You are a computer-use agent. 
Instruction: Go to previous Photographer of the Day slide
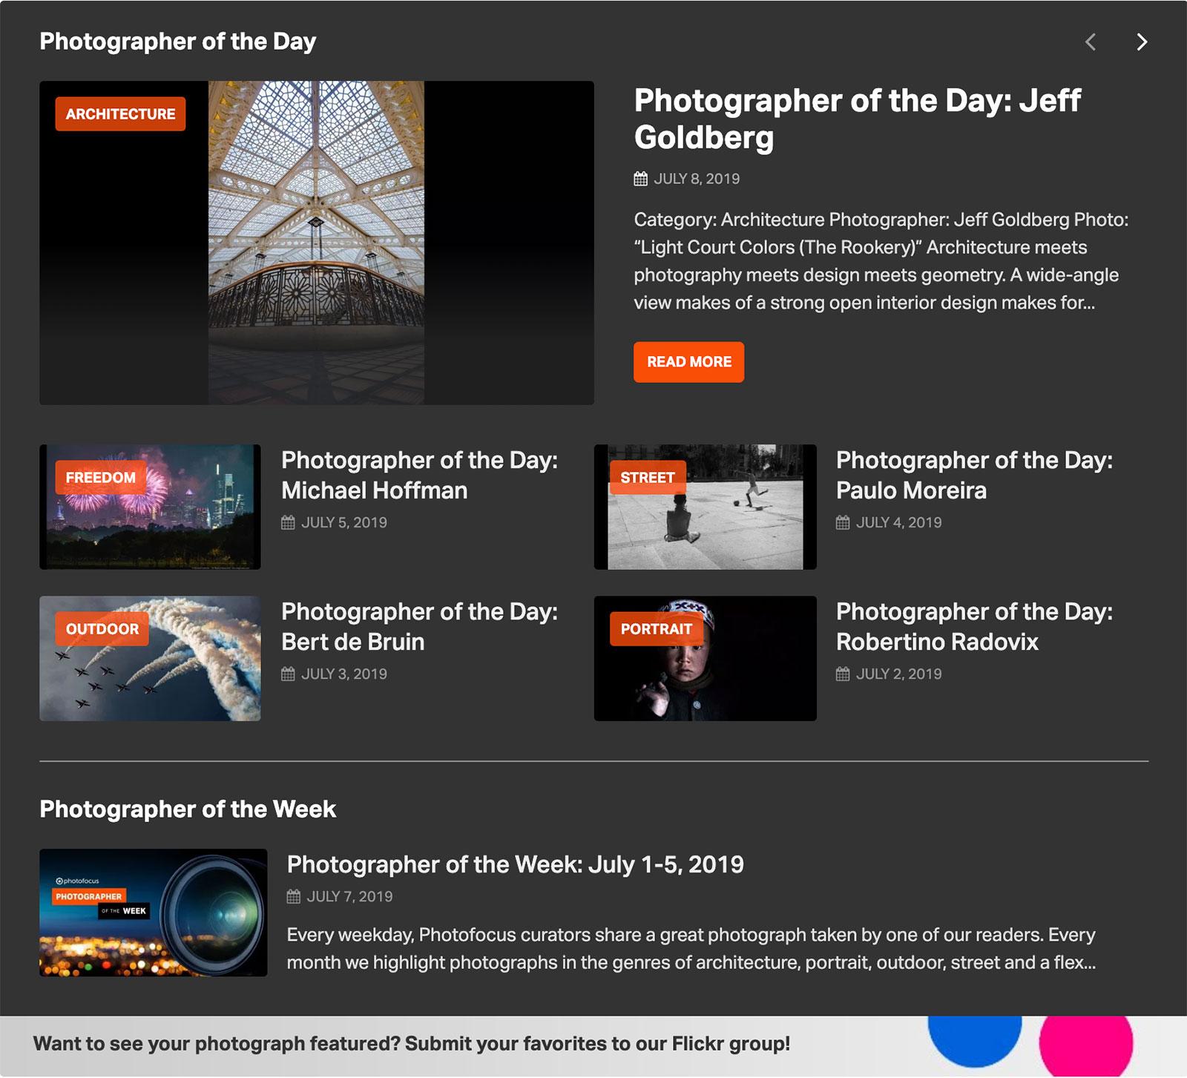[x=1091, y=42]
